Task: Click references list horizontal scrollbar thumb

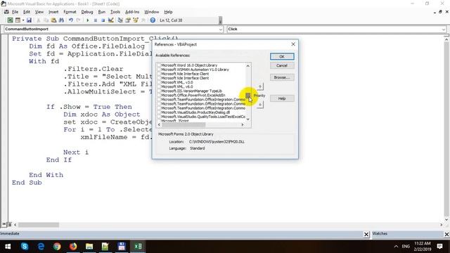Action: (184, 125)
